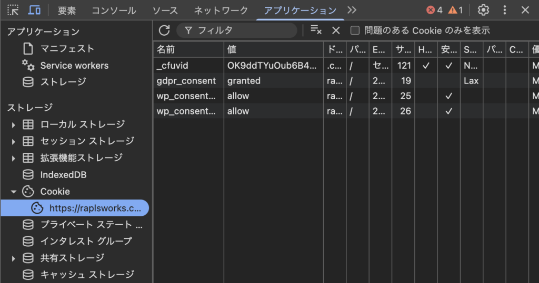This screenshot has height=283, width=539.
Task: Click the orange warning count badge
Action: point(455,11)
